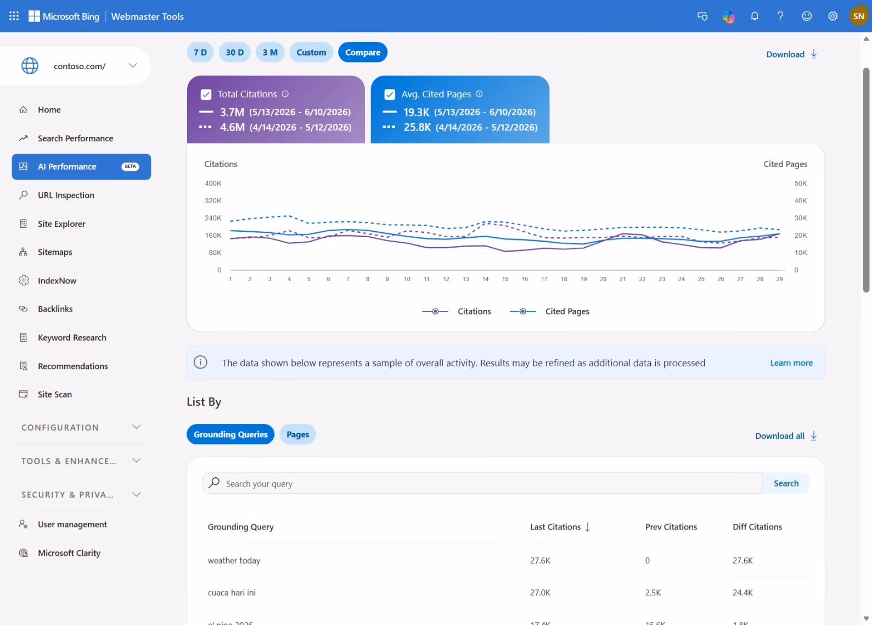This screenshot has width=872, height=625.
Task: Click the Prev Citations column header
Action: click(x=671, y=527)
